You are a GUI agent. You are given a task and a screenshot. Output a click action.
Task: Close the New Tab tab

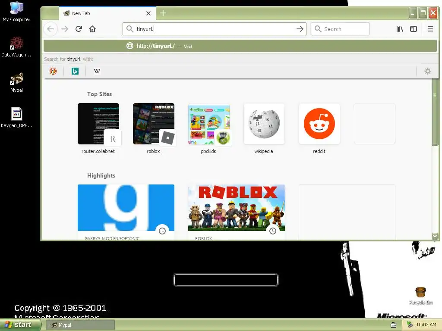click(148, 13)
